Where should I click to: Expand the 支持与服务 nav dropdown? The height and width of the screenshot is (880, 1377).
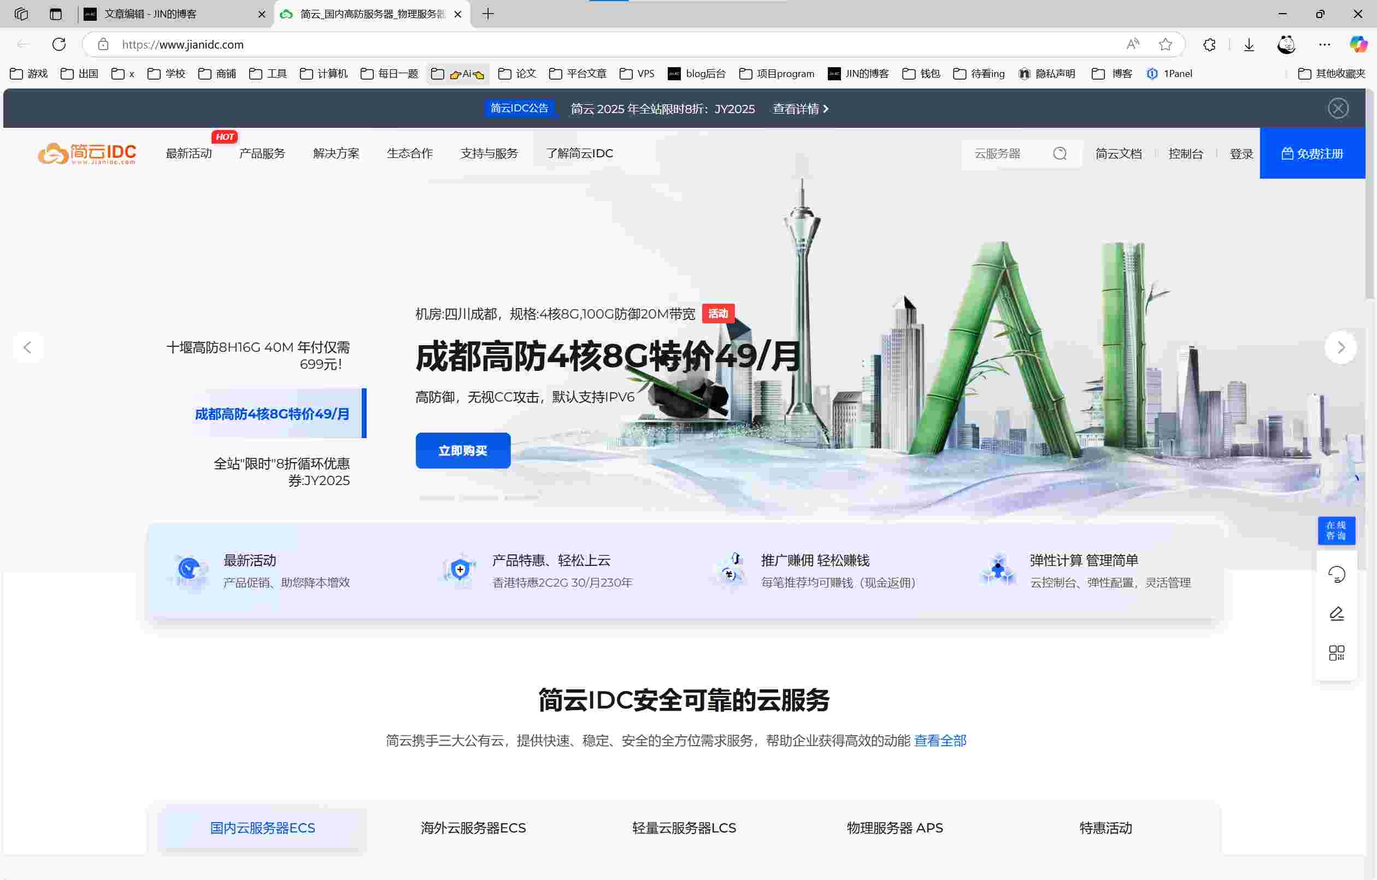coord(489,153)
